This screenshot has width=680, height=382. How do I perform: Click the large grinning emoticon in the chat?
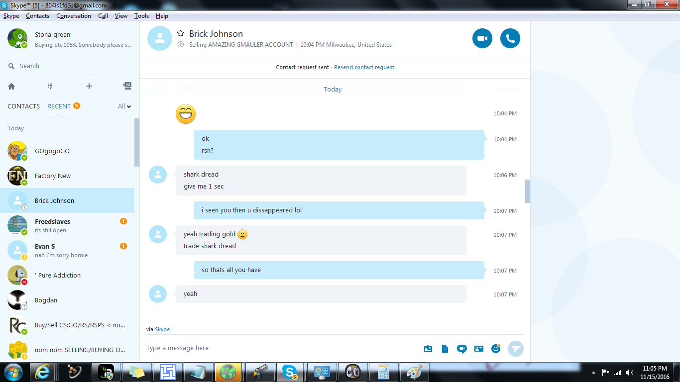click(x=186, y=114)
